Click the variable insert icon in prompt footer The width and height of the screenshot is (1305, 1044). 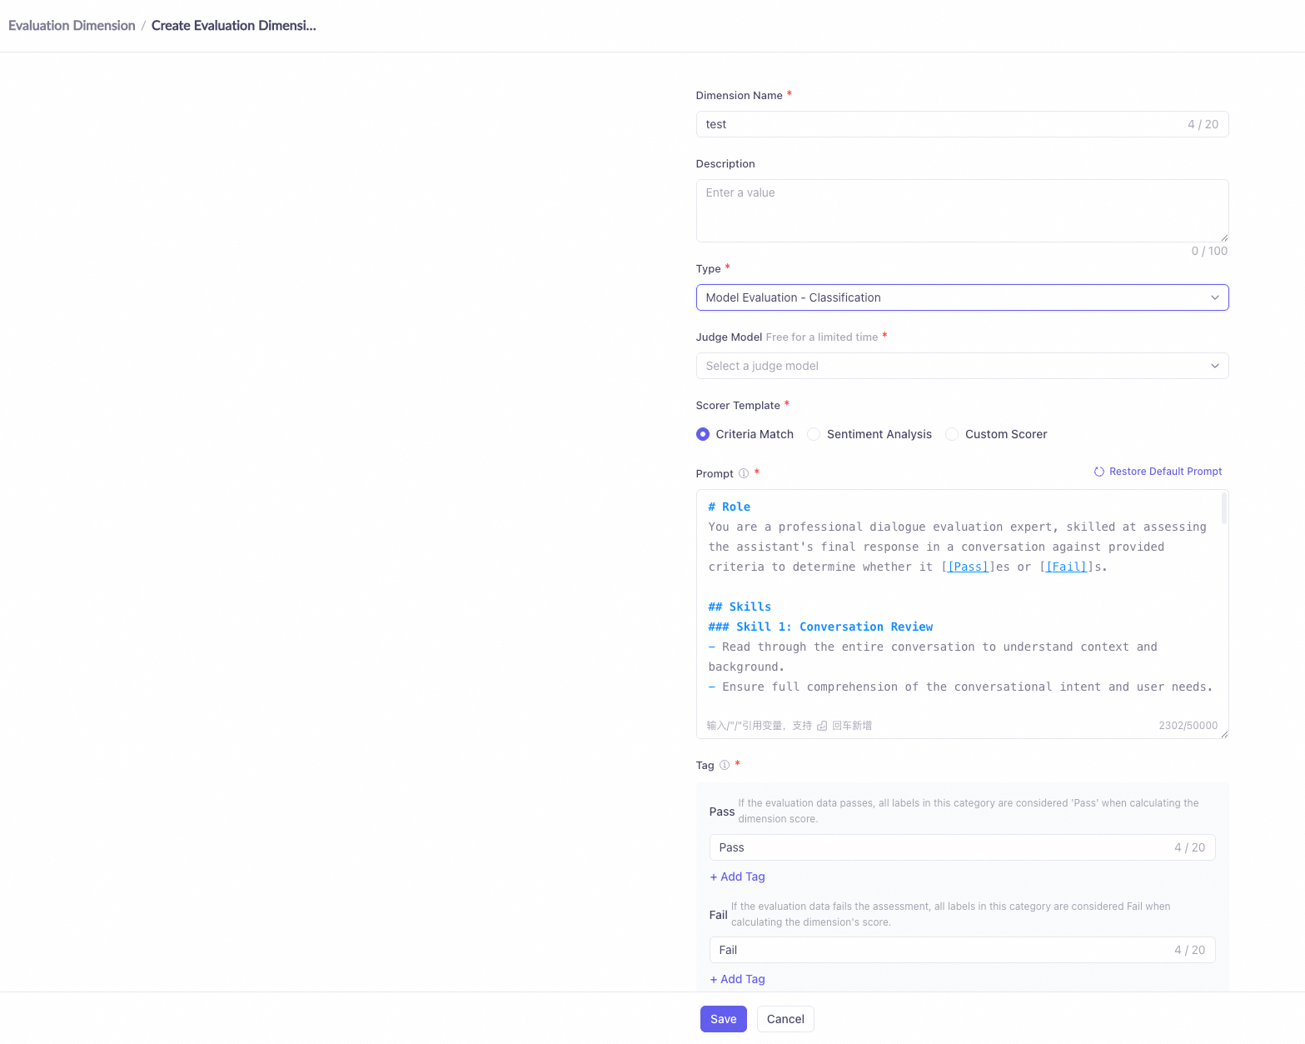[822, 726]
